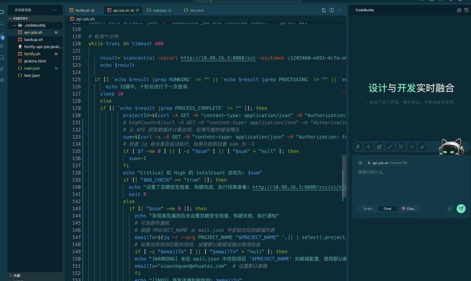Open explorer panel more actions ellipsis
The image size is (471, 281).
(55, 10)
